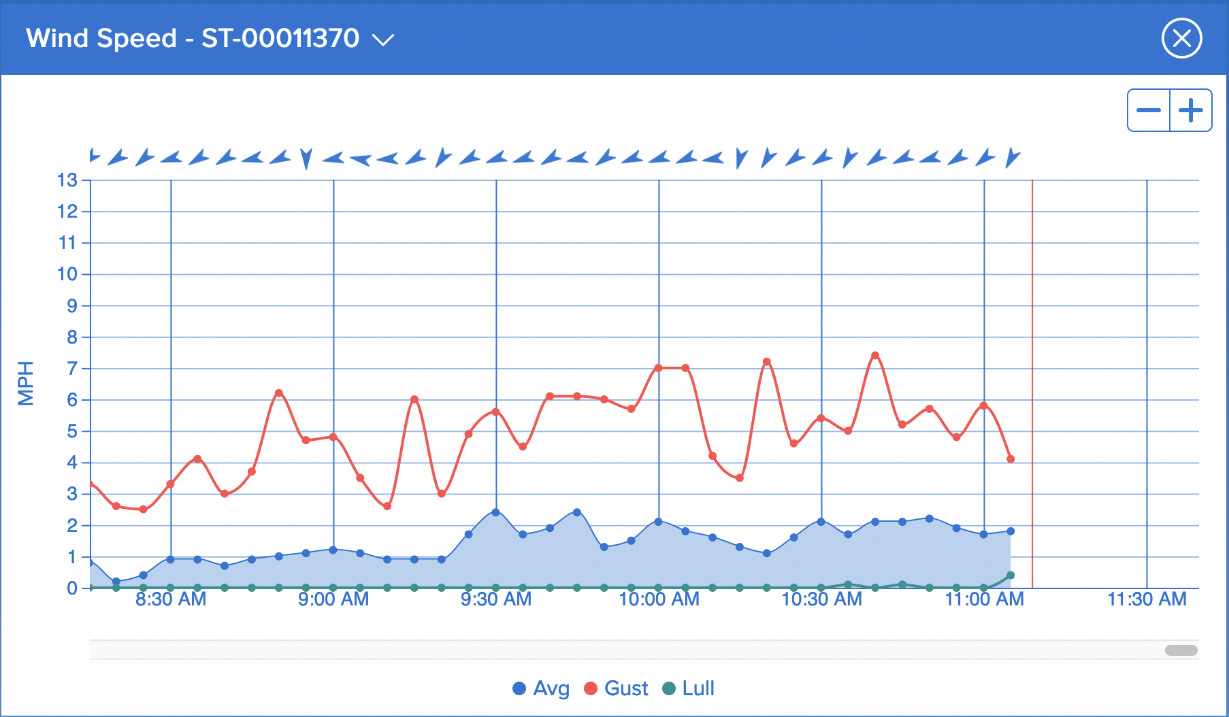
Task: Click the green Lull legend dot
Action: pos(669,688)
